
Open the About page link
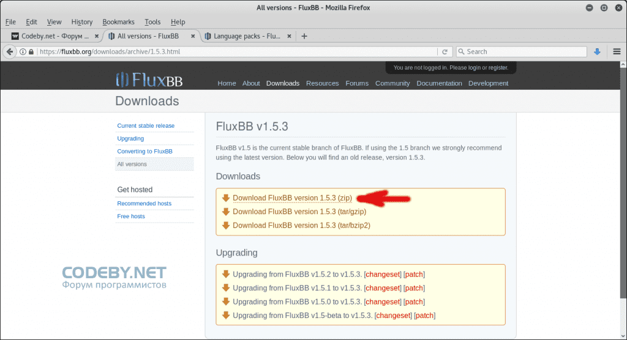tap(251, 83)
